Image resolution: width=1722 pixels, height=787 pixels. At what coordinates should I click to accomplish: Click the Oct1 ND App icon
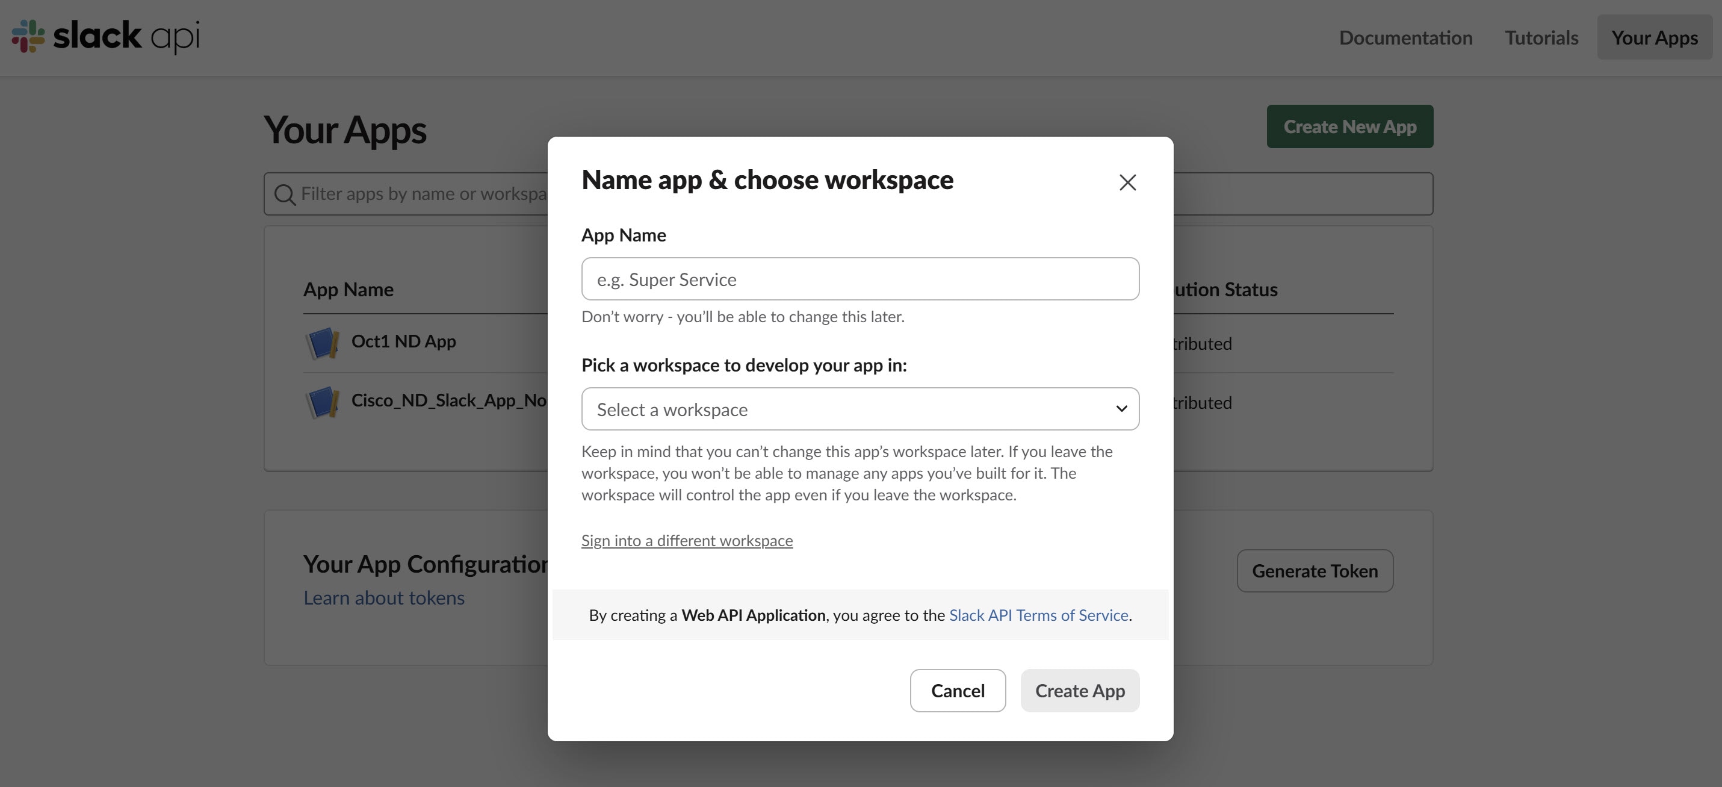tap(322, 343)
